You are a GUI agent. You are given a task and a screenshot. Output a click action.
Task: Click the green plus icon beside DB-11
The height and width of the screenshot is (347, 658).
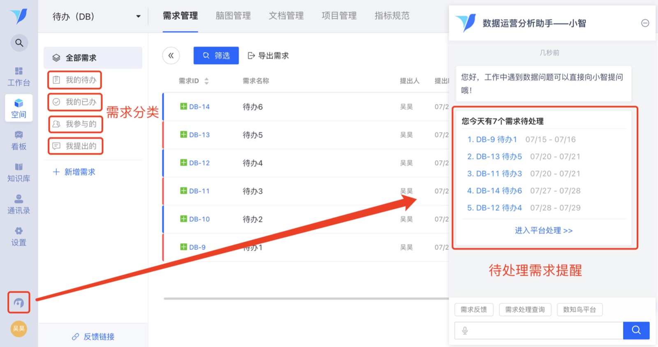click(183, 191)
